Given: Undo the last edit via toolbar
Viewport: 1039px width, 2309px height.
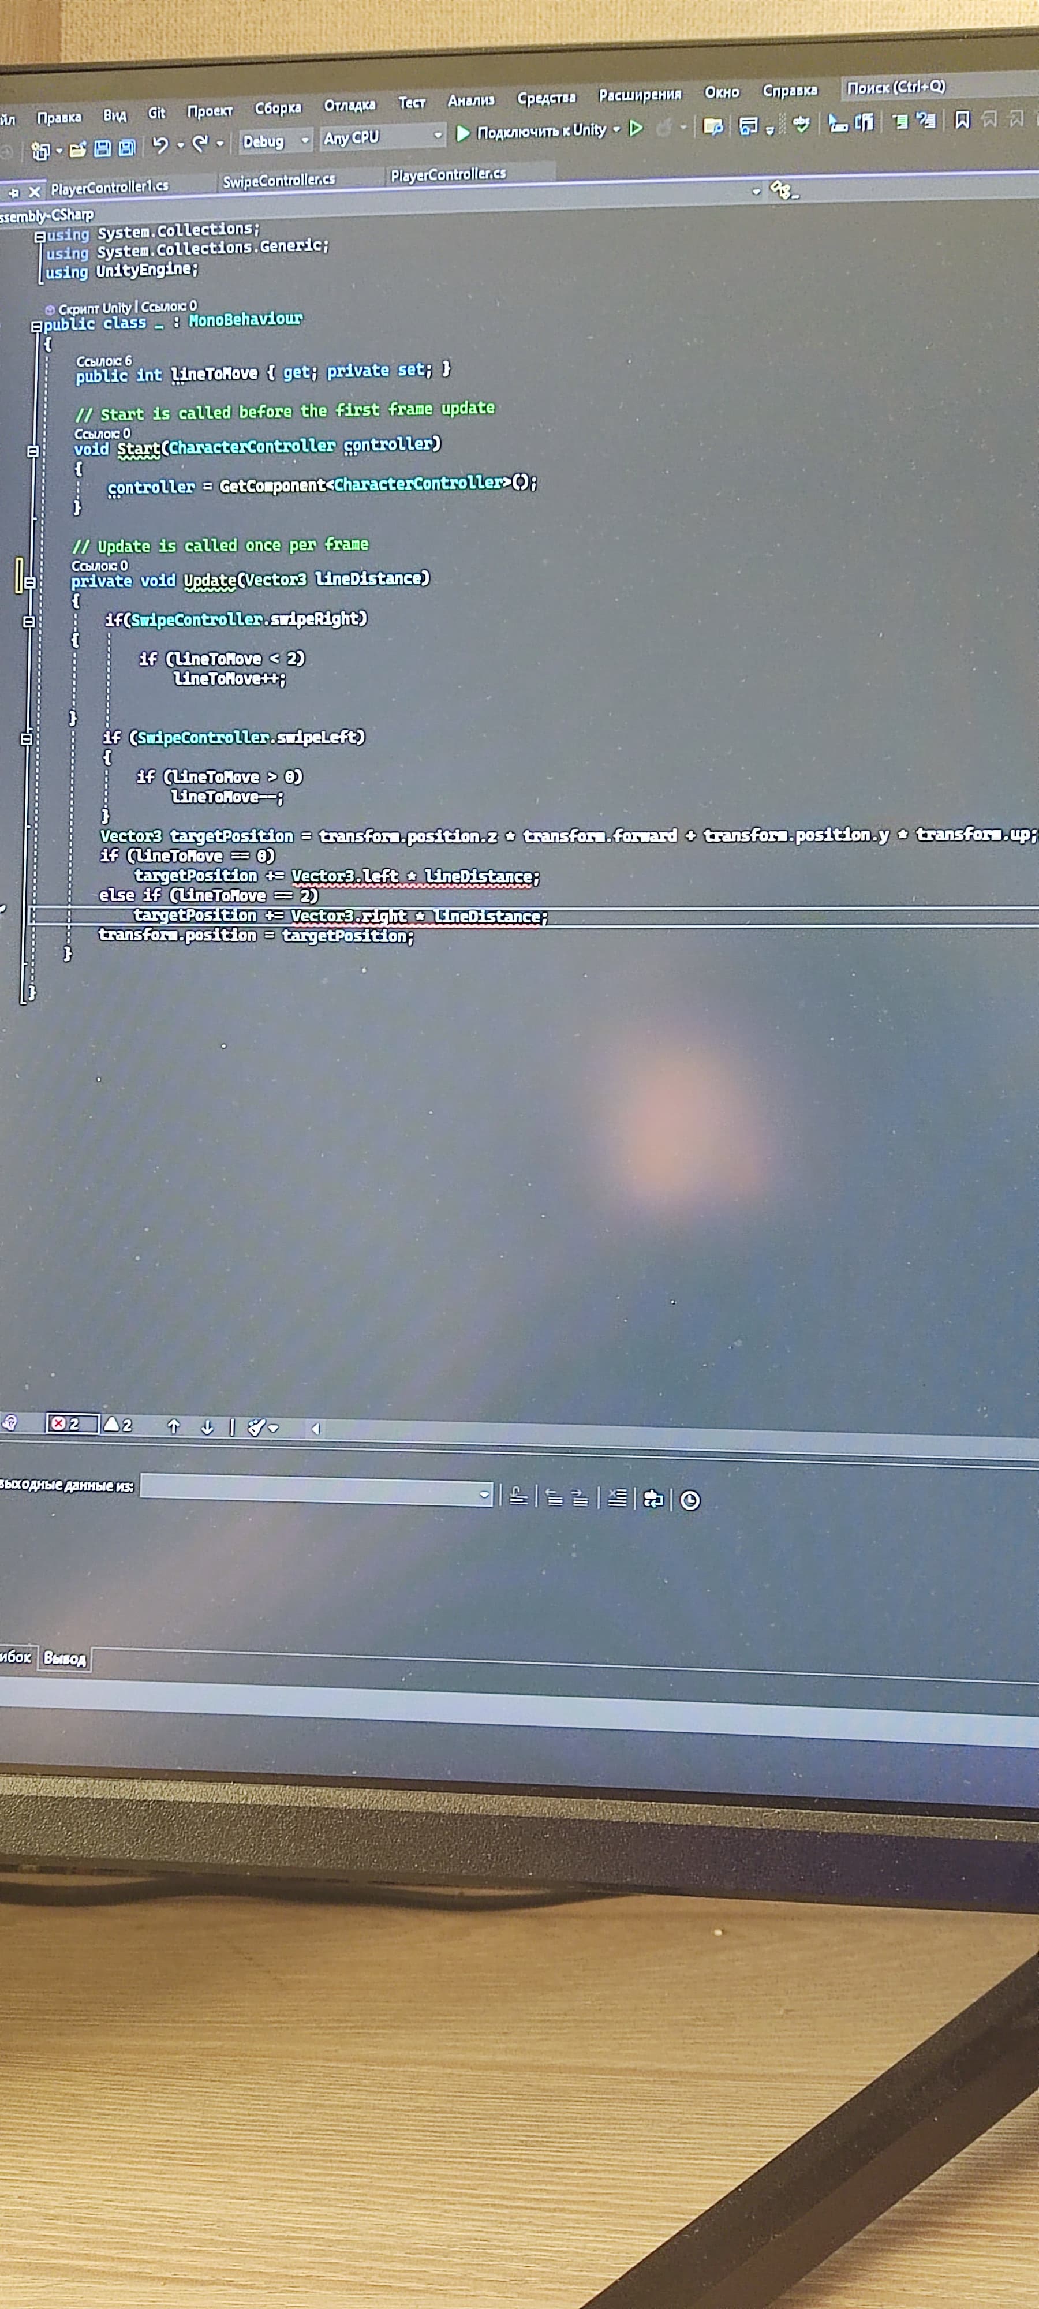Looking at the screenshot, I should [160, 144].
